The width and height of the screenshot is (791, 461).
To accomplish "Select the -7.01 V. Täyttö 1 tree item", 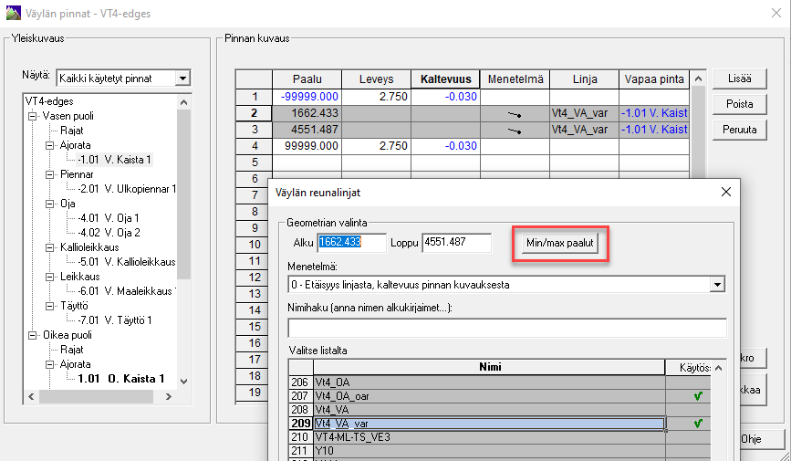I will tap(115, 320).
